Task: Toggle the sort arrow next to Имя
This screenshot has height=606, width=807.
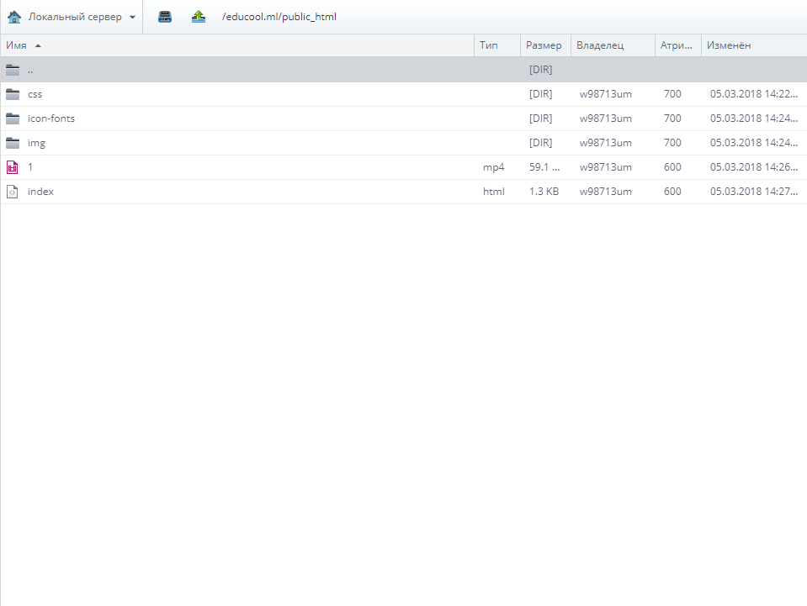Action: tap(38, 45)
